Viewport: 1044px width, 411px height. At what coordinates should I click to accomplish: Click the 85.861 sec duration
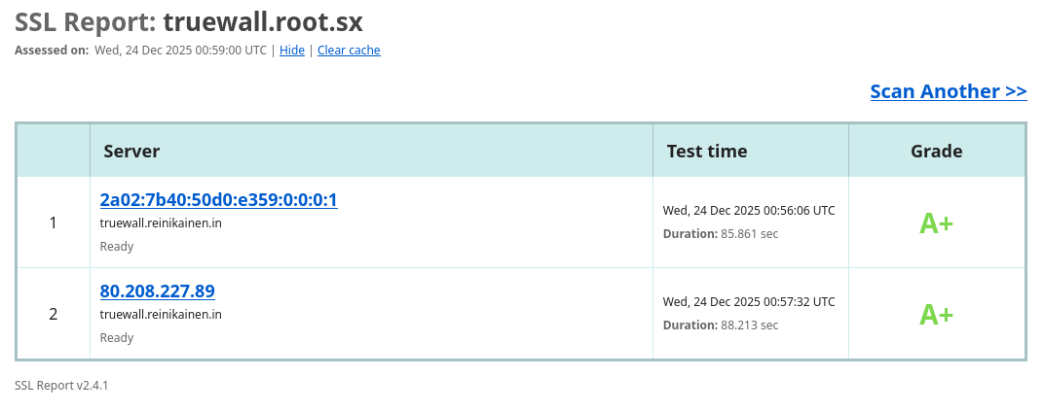[749, 233]
